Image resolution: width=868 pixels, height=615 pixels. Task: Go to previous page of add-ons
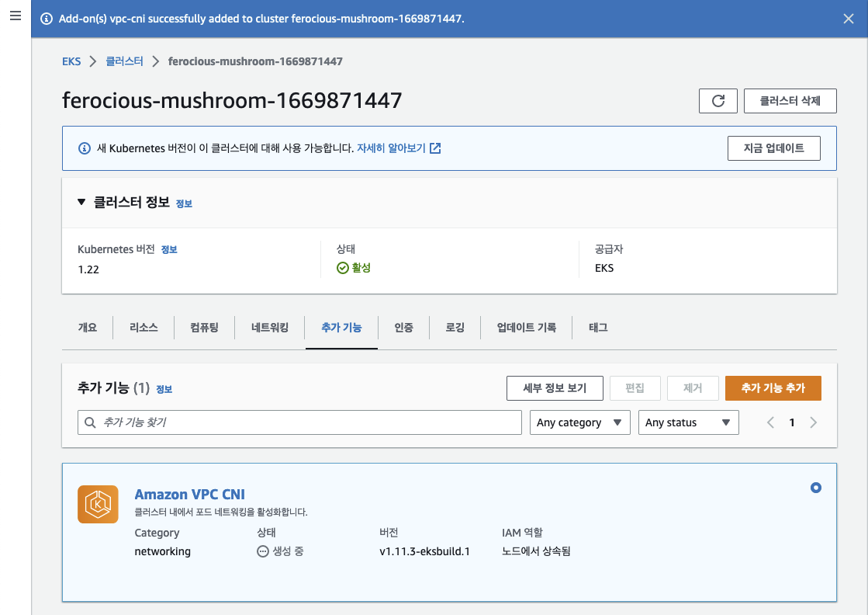770,422
